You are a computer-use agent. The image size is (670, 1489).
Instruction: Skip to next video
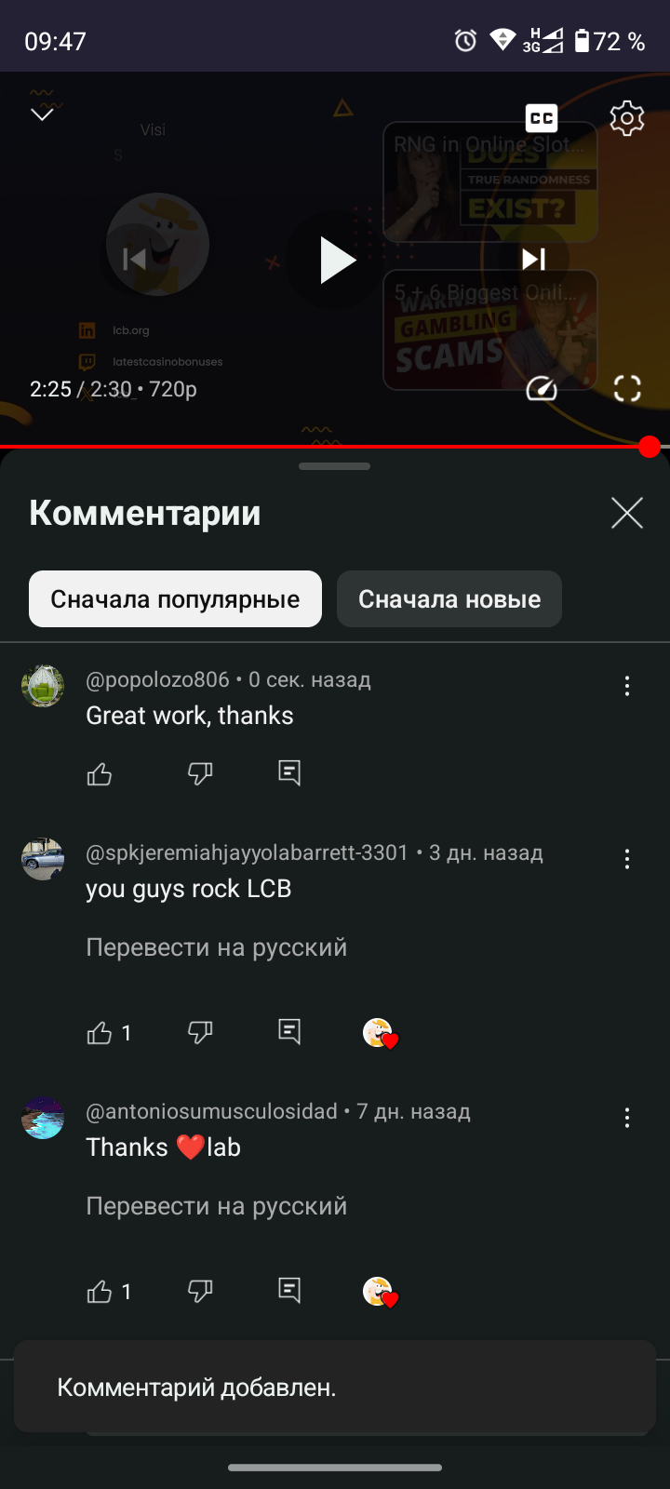tap(534, 259)
